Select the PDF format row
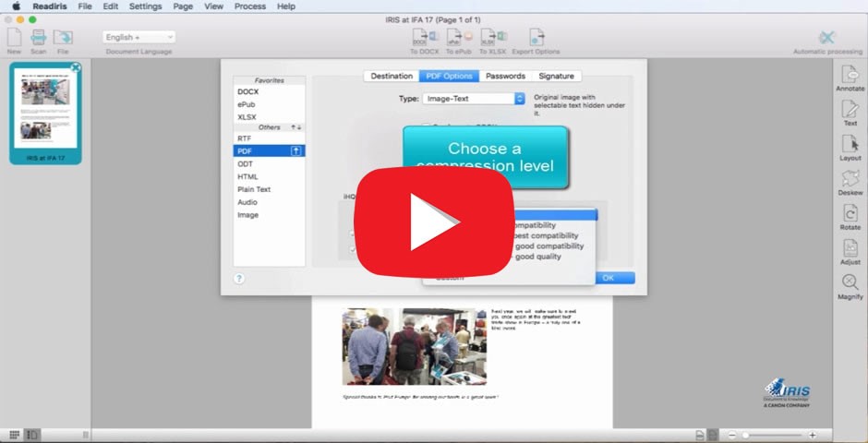 (x=269, y=151)
